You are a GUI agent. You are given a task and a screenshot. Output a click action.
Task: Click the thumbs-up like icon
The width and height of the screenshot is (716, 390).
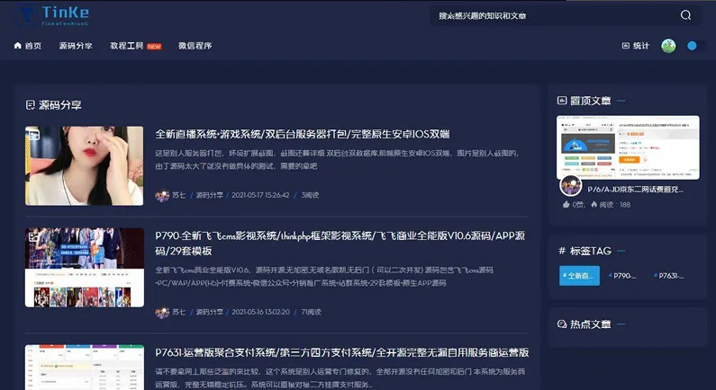(x=566, y=205)
